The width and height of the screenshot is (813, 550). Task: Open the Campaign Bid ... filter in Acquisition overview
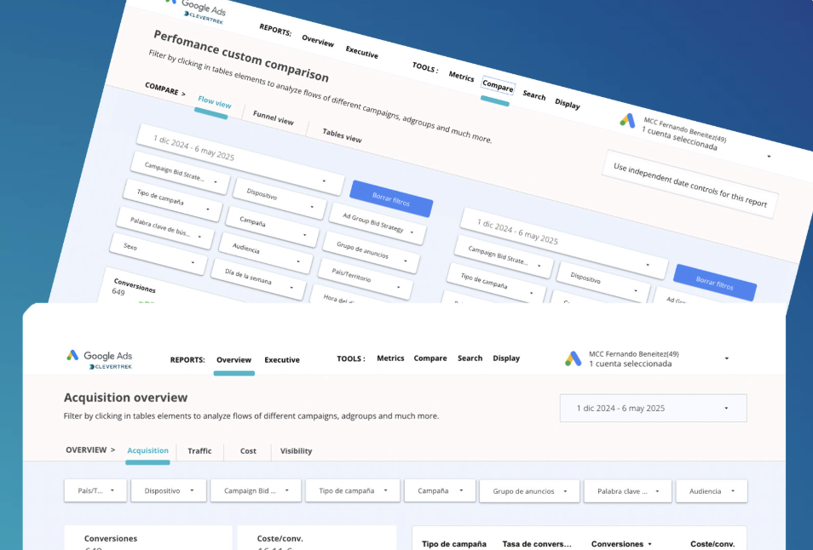coord(256,490)
